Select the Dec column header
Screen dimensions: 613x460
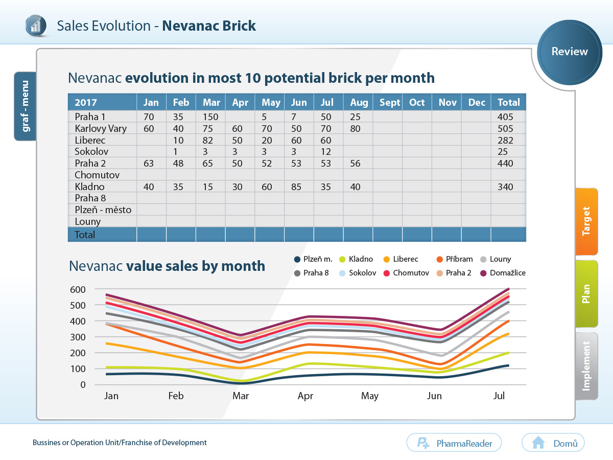(477, 102)
